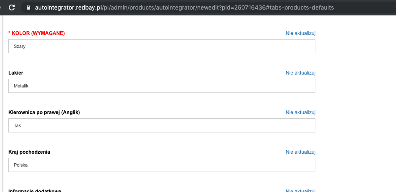The image size is (396, 192).
Task: Select the Lakier field with Metalik
Action: click(162, 86)
